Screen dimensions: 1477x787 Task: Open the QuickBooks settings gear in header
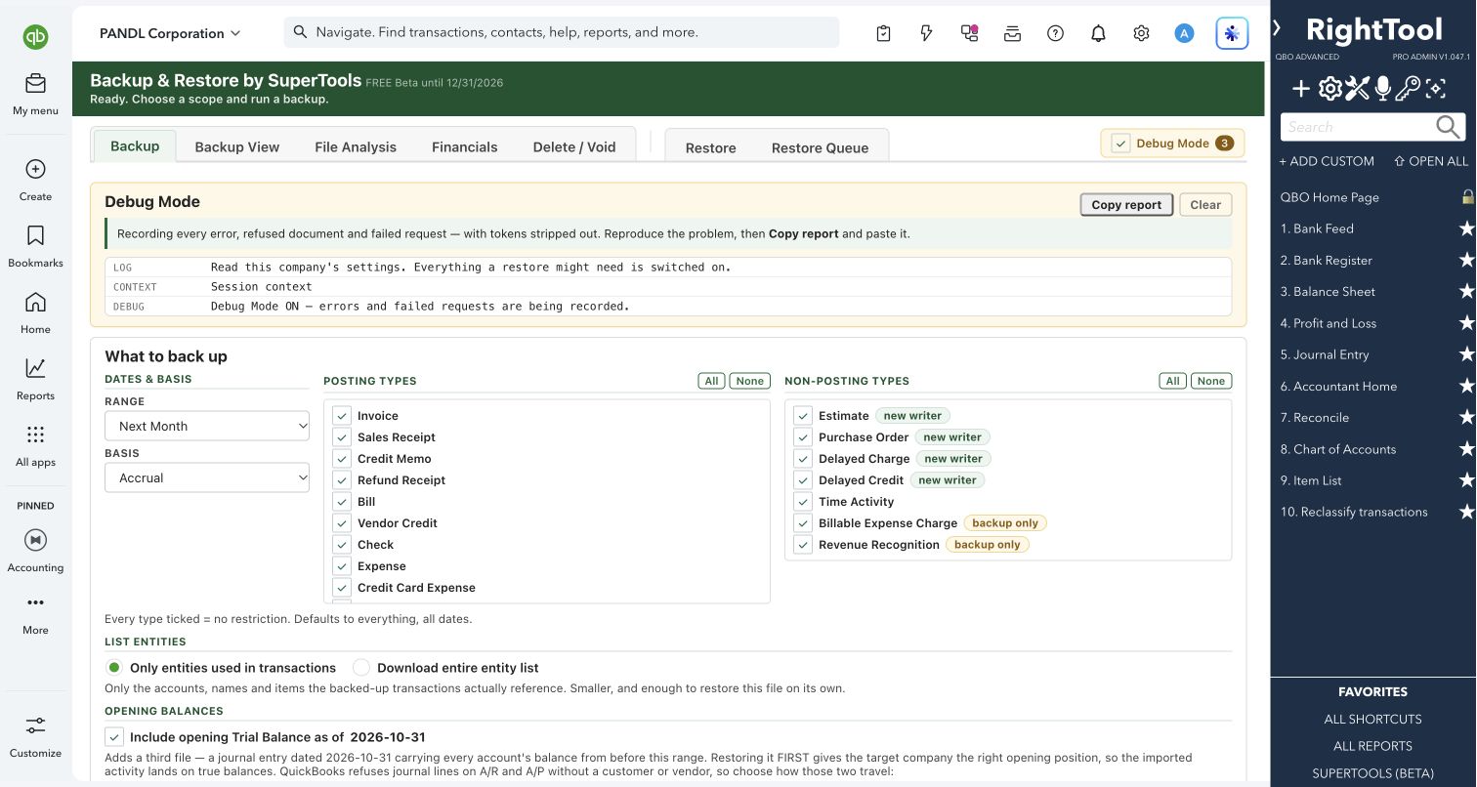[1141, 33]
